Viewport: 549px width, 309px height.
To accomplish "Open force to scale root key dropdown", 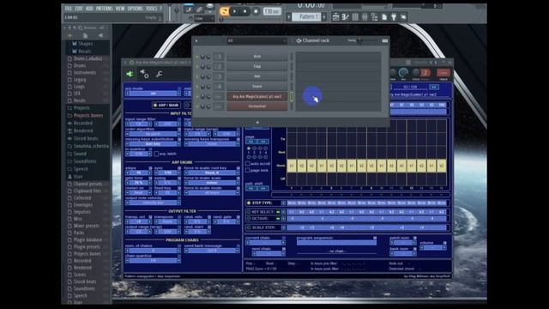I will coord(212,173).
